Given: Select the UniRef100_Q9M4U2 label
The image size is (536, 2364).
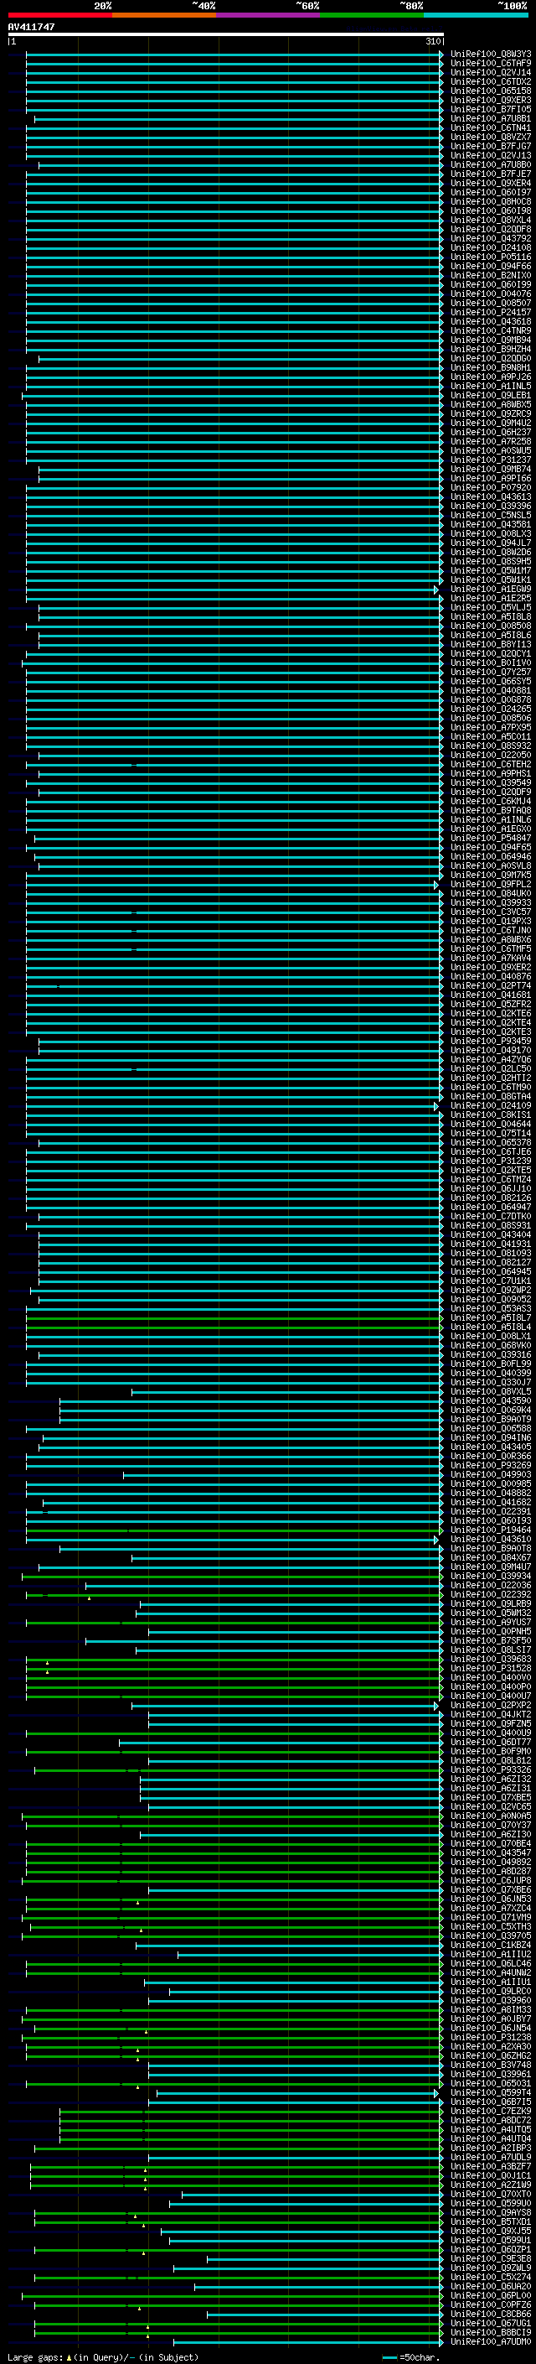Looking at the screenshot, I should (491, 423).
